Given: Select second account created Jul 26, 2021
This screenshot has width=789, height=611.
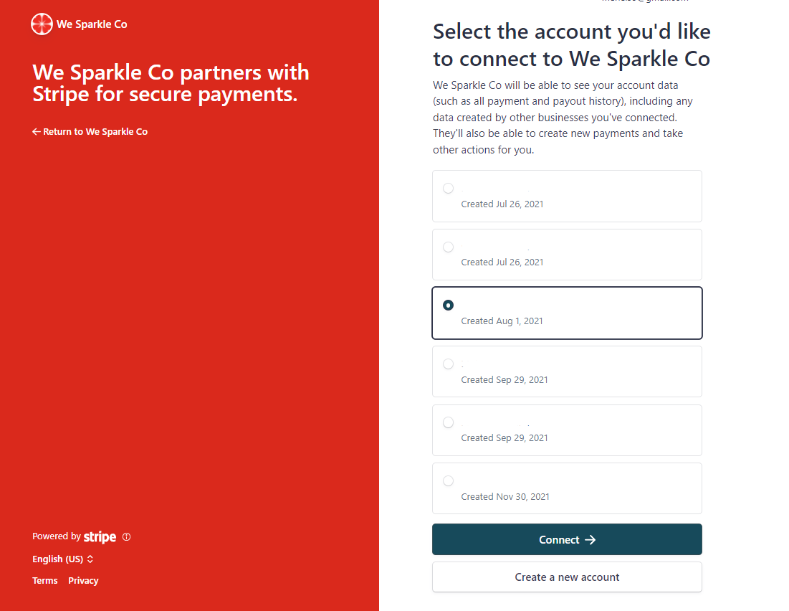Looking at the screenshot, I should (567, 255).
